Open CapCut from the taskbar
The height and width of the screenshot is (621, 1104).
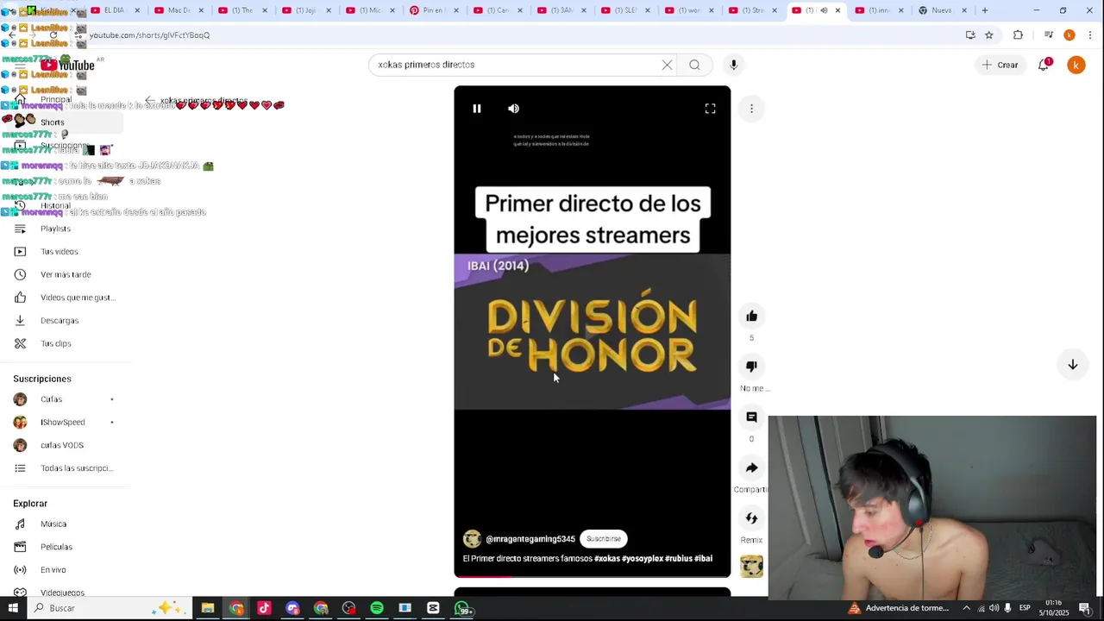click(x=433, y=608)
